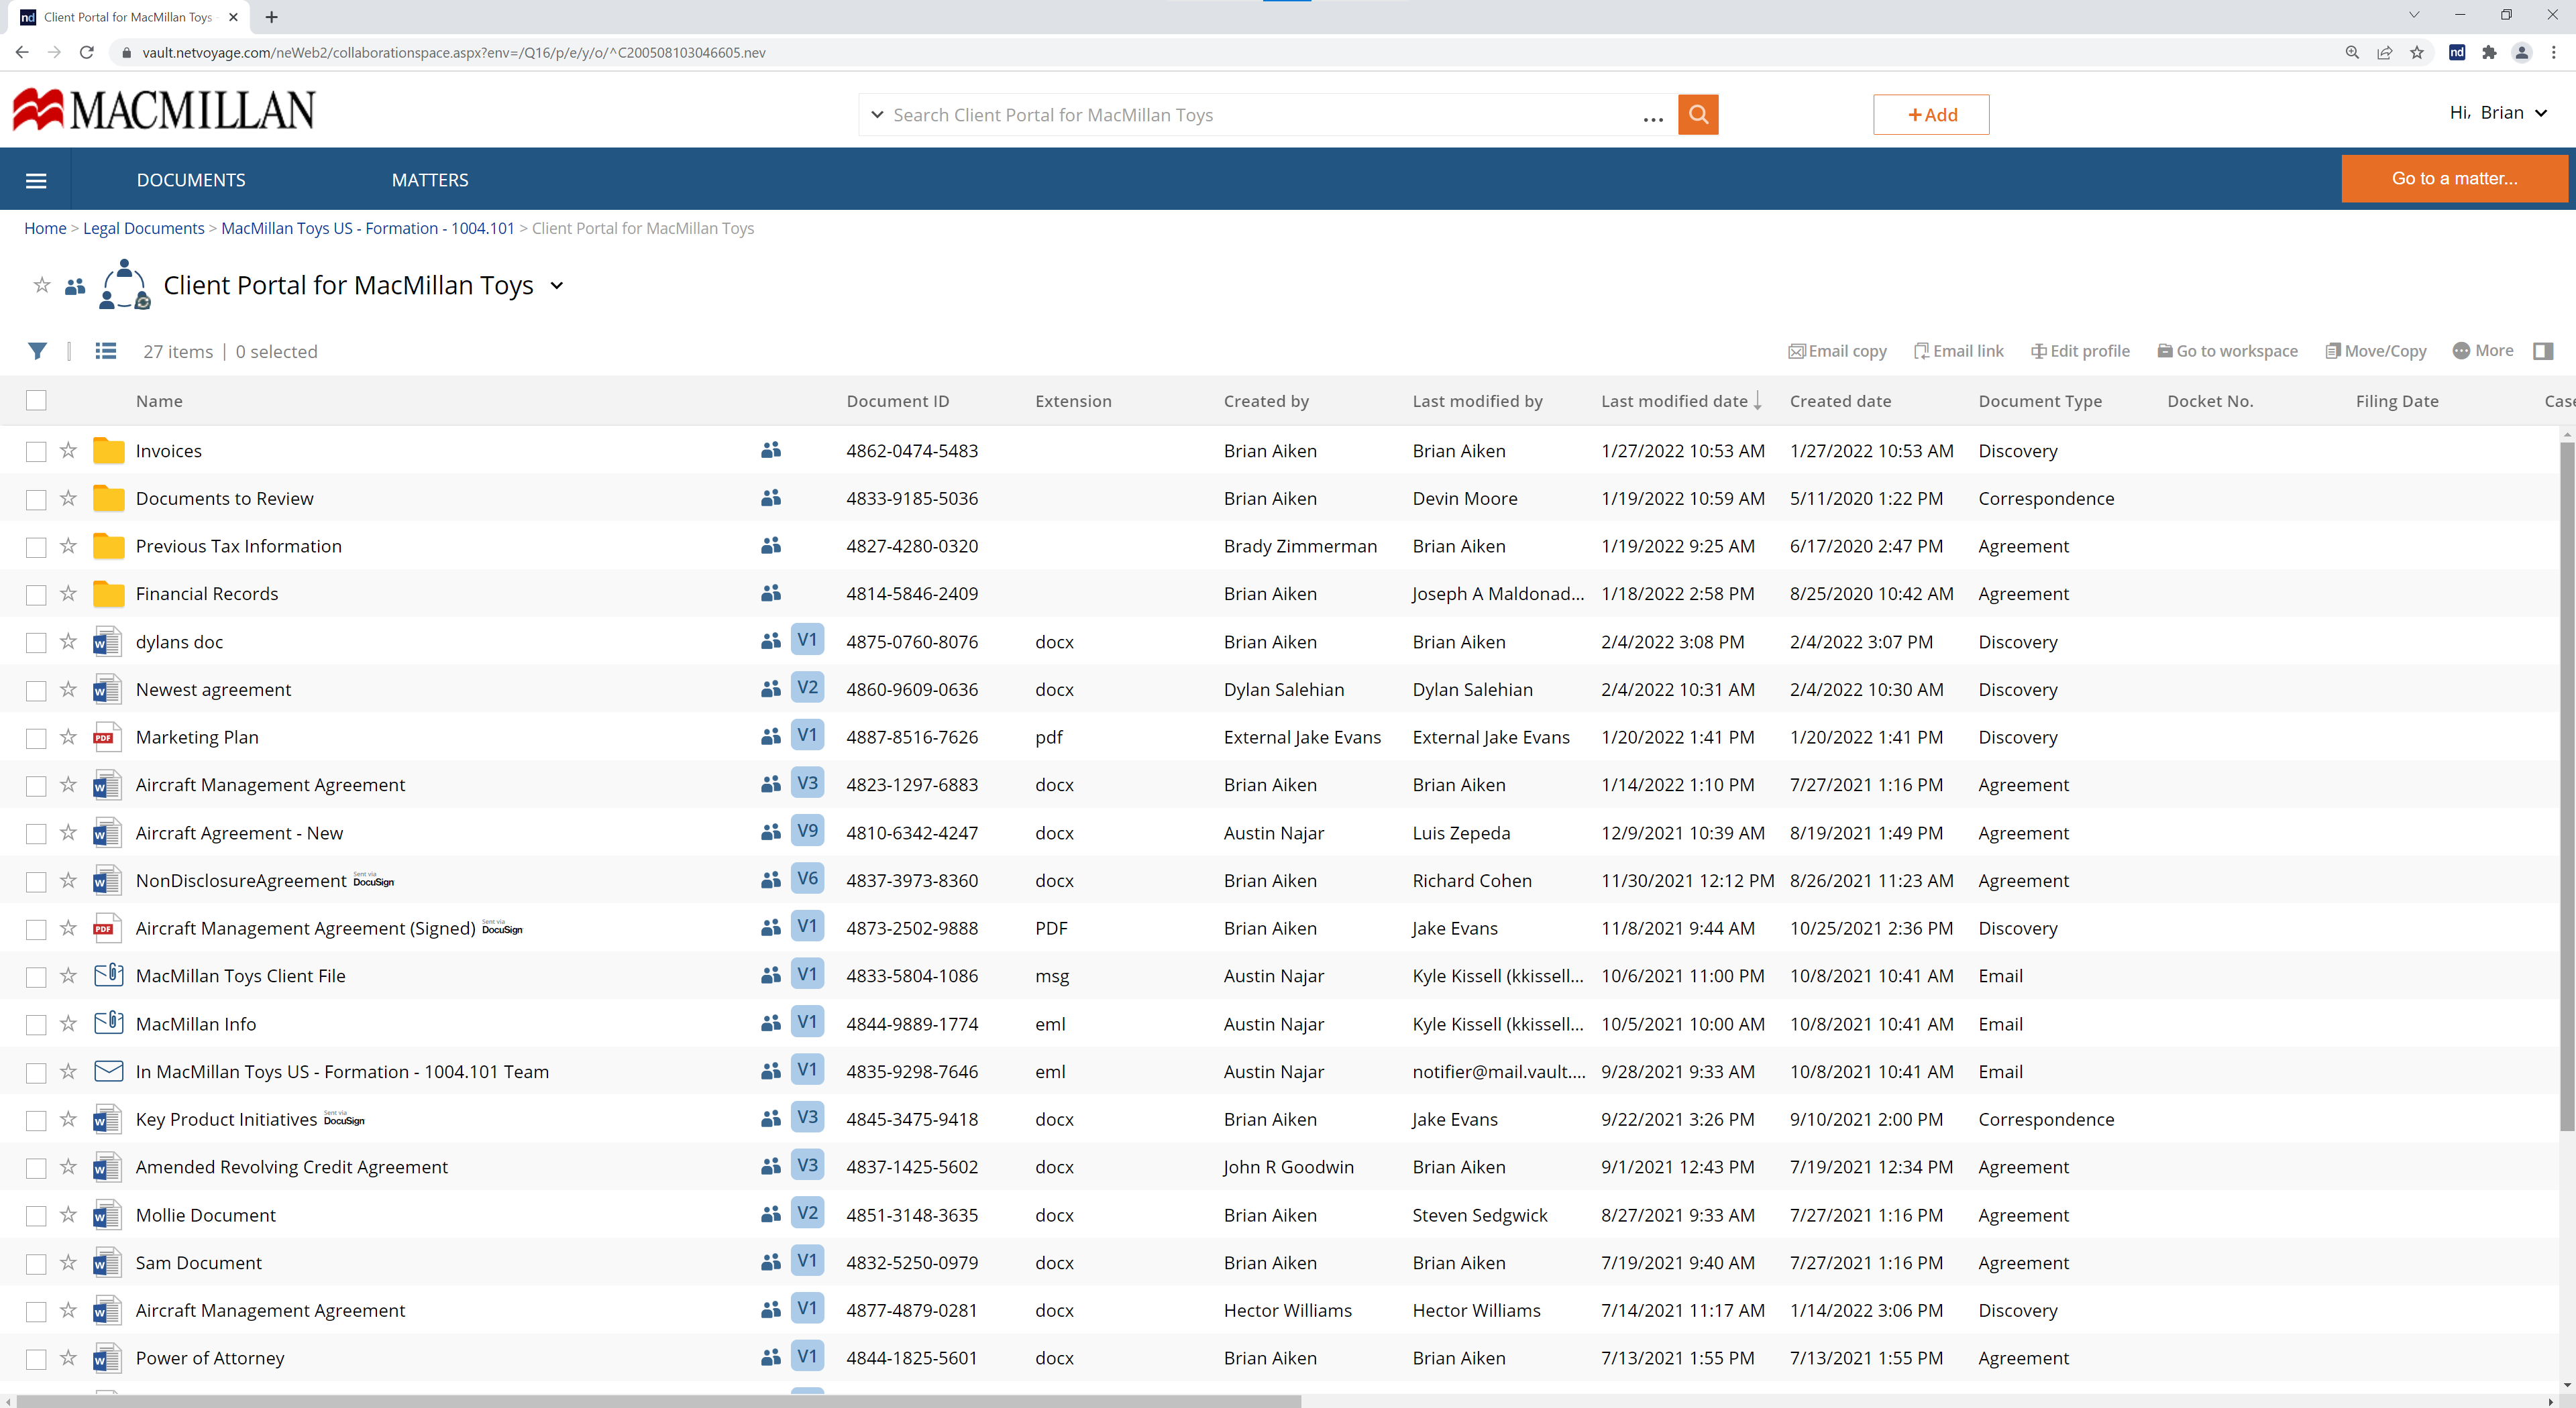Check the Invoices row checkbox
The height and width of the screenshot is (1408, 2576).
click(x=36, y=452)
